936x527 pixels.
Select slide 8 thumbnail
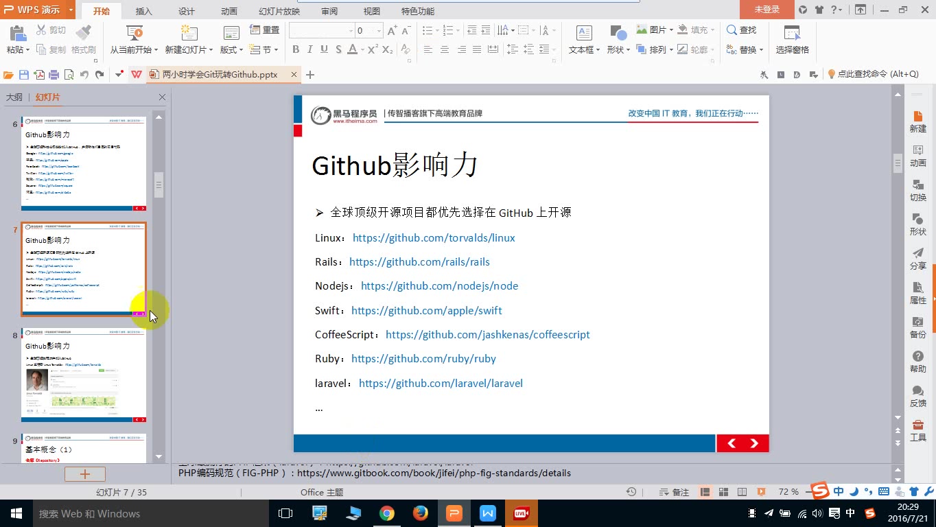click(84, 375)
